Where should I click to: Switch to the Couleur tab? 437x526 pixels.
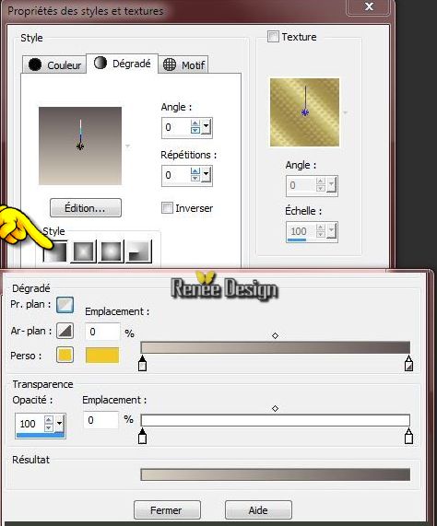pos(54,64)
